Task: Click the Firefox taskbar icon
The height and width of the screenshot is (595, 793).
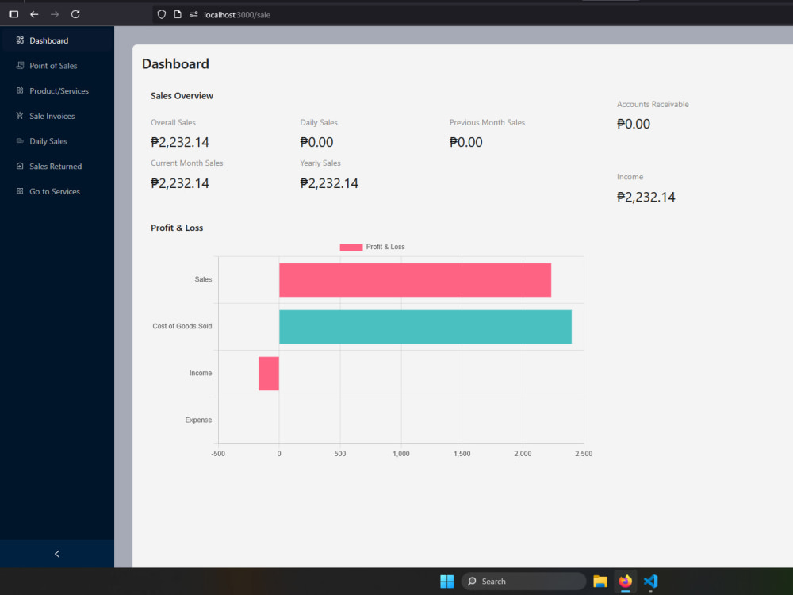Action: coord(625,582)
